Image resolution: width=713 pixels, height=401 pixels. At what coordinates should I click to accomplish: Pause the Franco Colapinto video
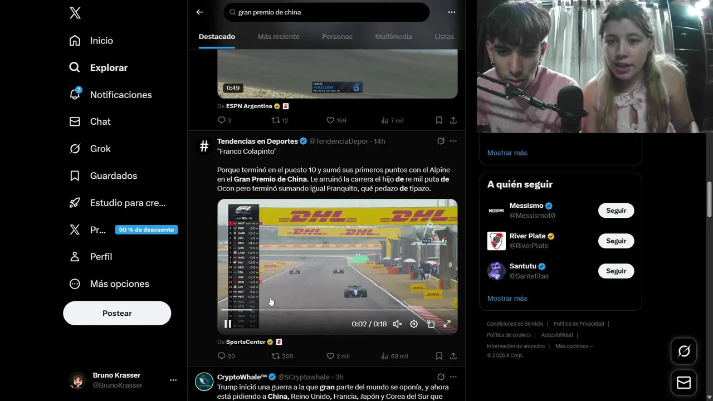(228, 324)
